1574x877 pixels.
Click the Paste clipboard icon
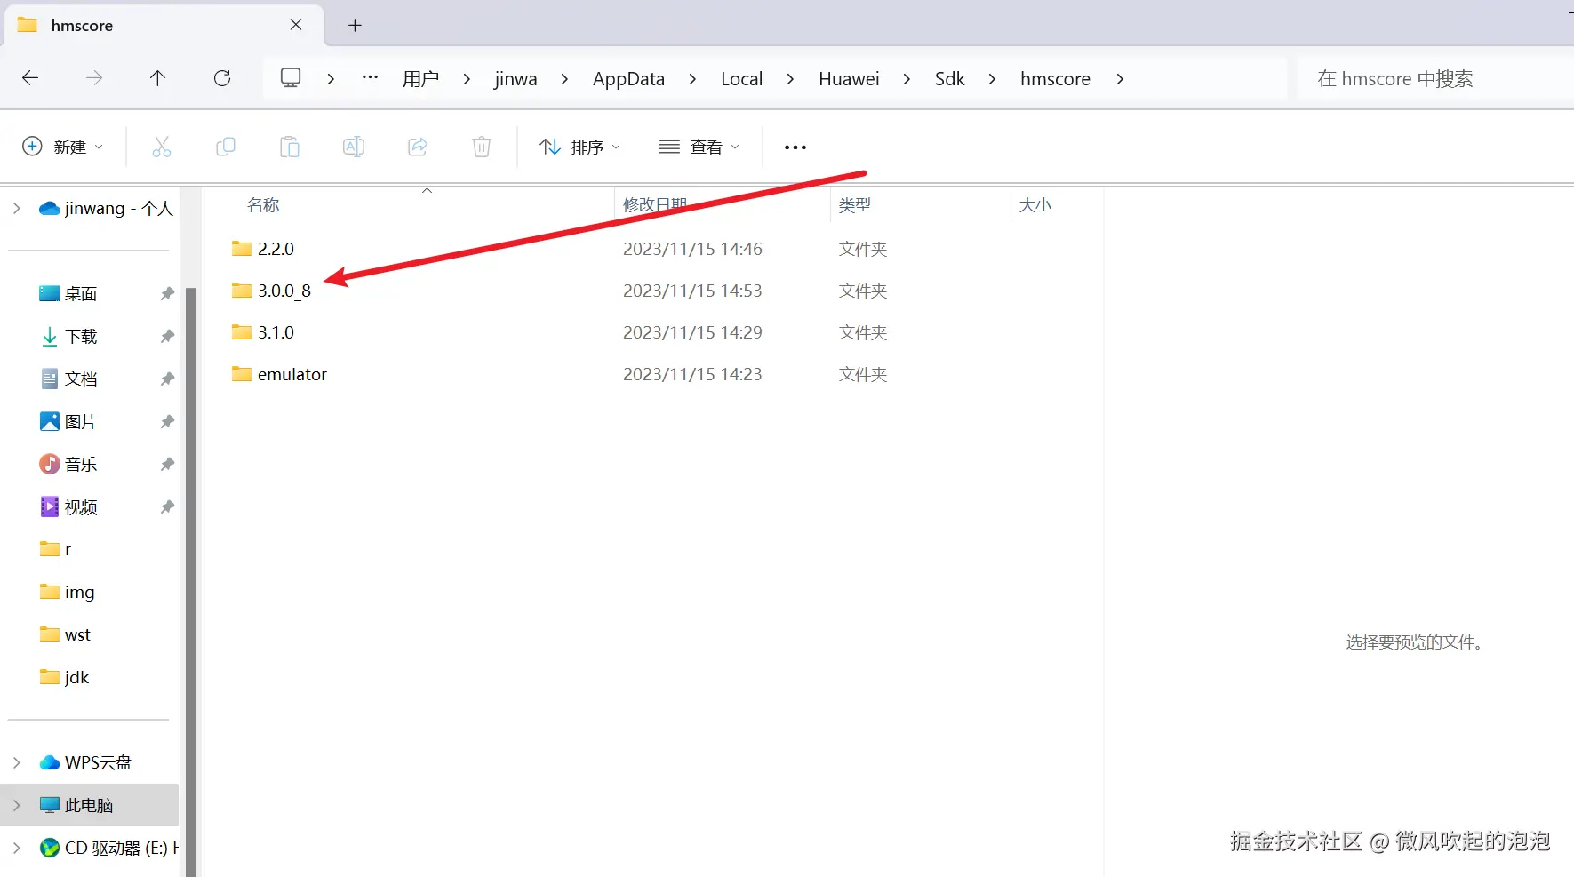click(x=290, y=147)
